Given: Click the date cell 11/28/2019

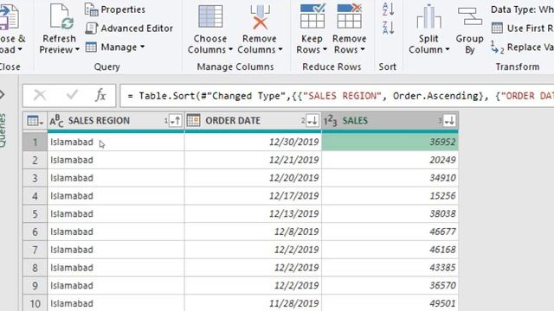Looking at the screenshot, I should click(x=253, y=303).
